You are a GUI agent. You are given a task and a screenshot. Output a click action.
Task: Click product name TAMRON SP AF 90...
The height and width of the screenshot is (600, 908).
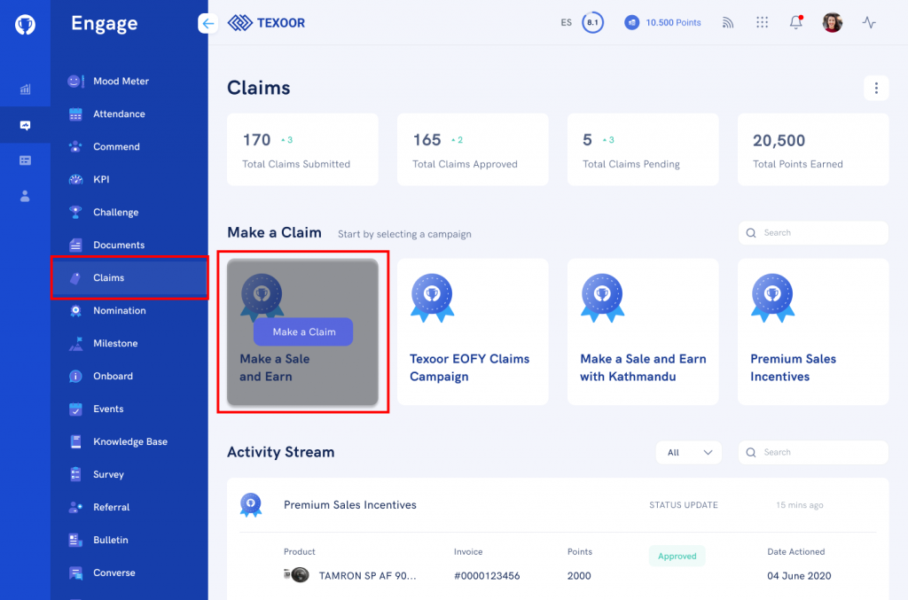tap(367, 576)
